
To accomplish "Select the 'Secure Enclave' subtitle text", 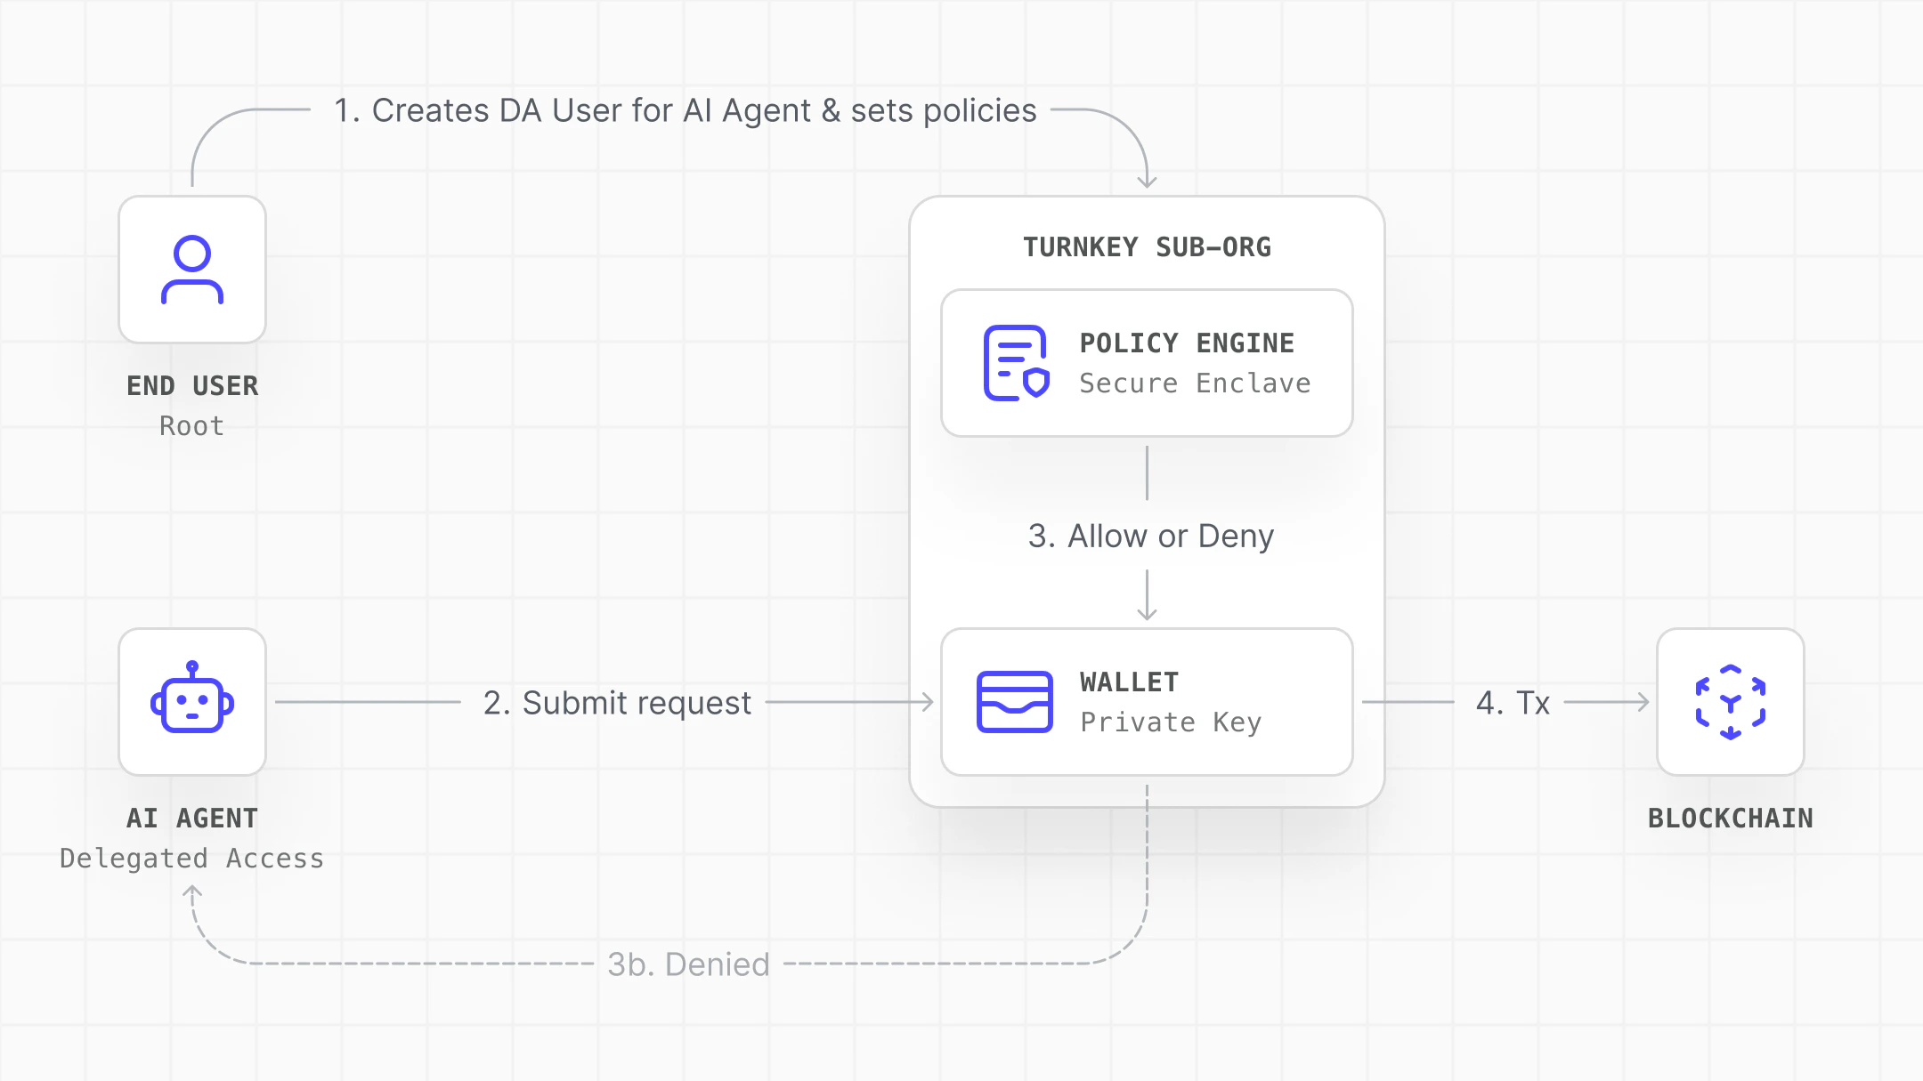I will tap(1195, 383).
